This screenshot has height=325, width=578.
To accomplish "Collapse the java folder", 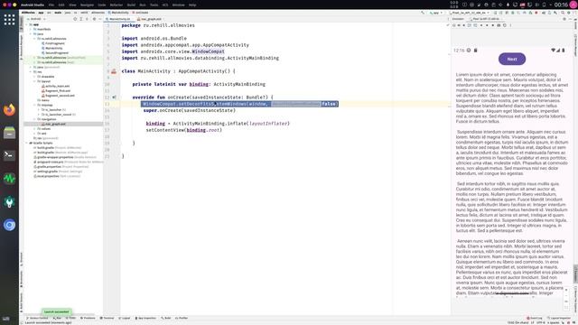I will [31, 34].
